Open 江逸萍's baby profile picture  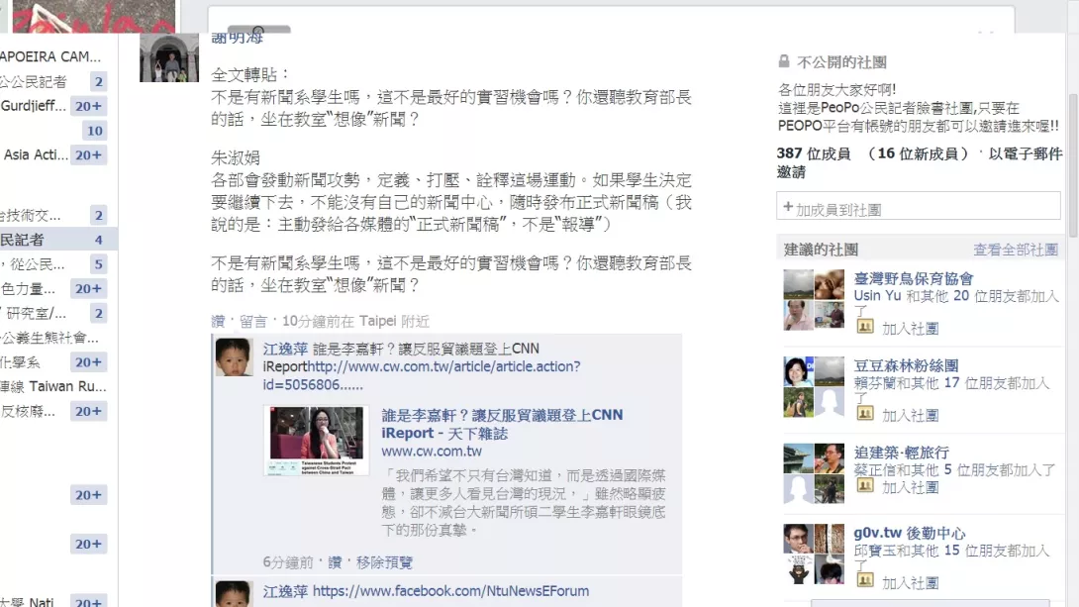coord(234,357)
